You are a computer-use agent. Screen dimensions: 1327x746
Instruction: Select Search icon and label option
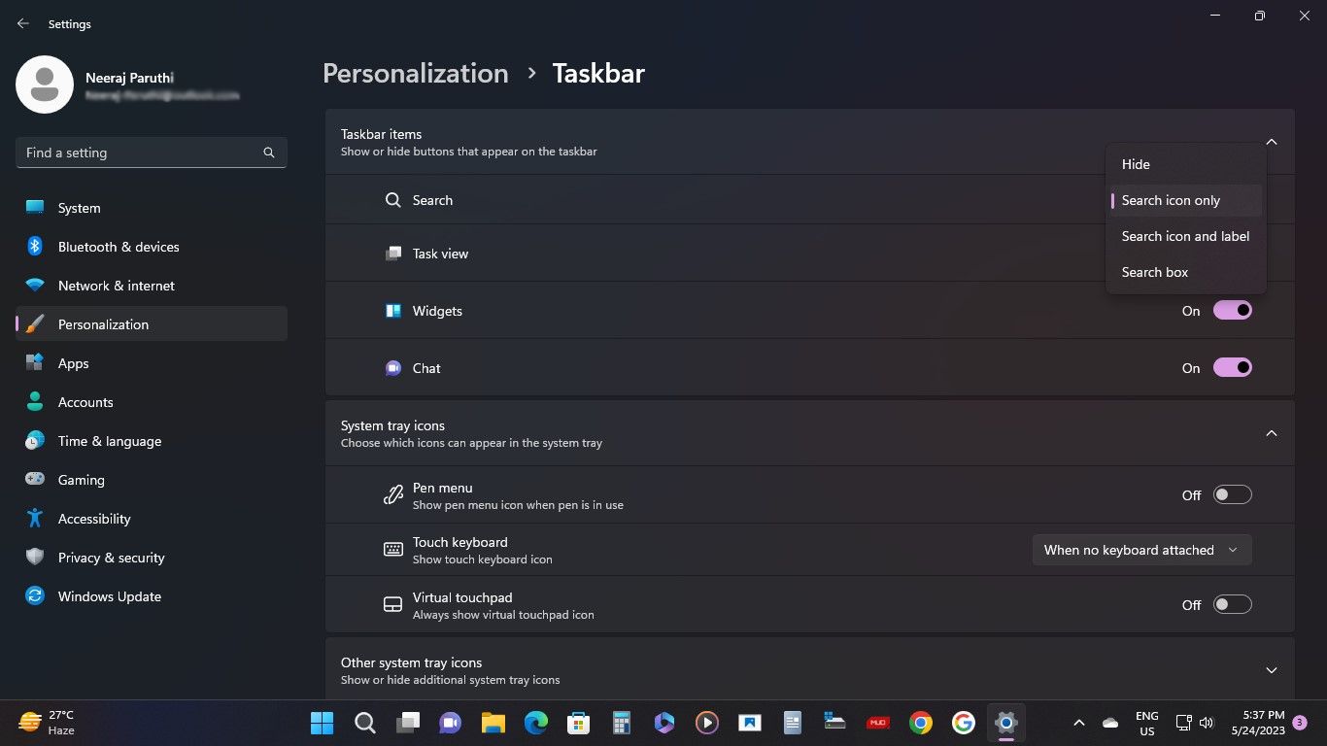(x=1185, y=236)
